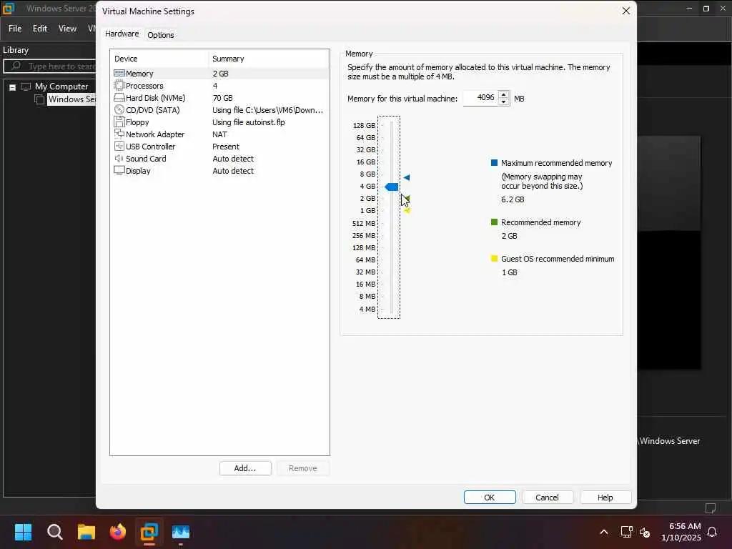This screenshot has width=732, height=549.
Task: Select the Floppy device icon
Action: click(119, 122)
